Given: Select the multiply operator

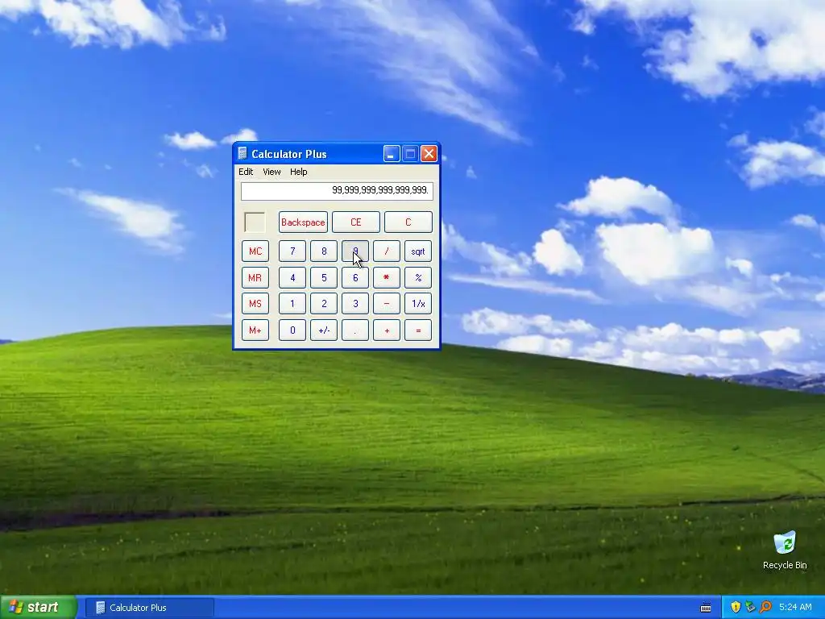Looking at the screenshot, I should (x=387, y=277).
